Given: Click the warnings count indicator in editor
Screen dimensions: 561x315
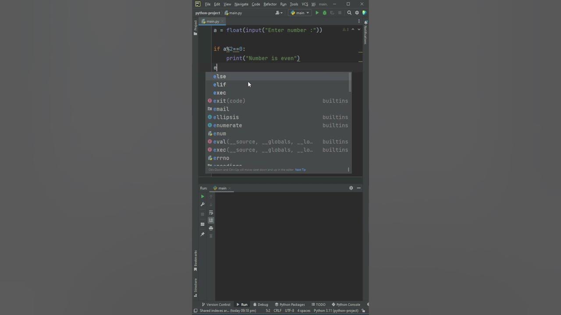Looking at the screenshot, I should click(x=345, y=29).
